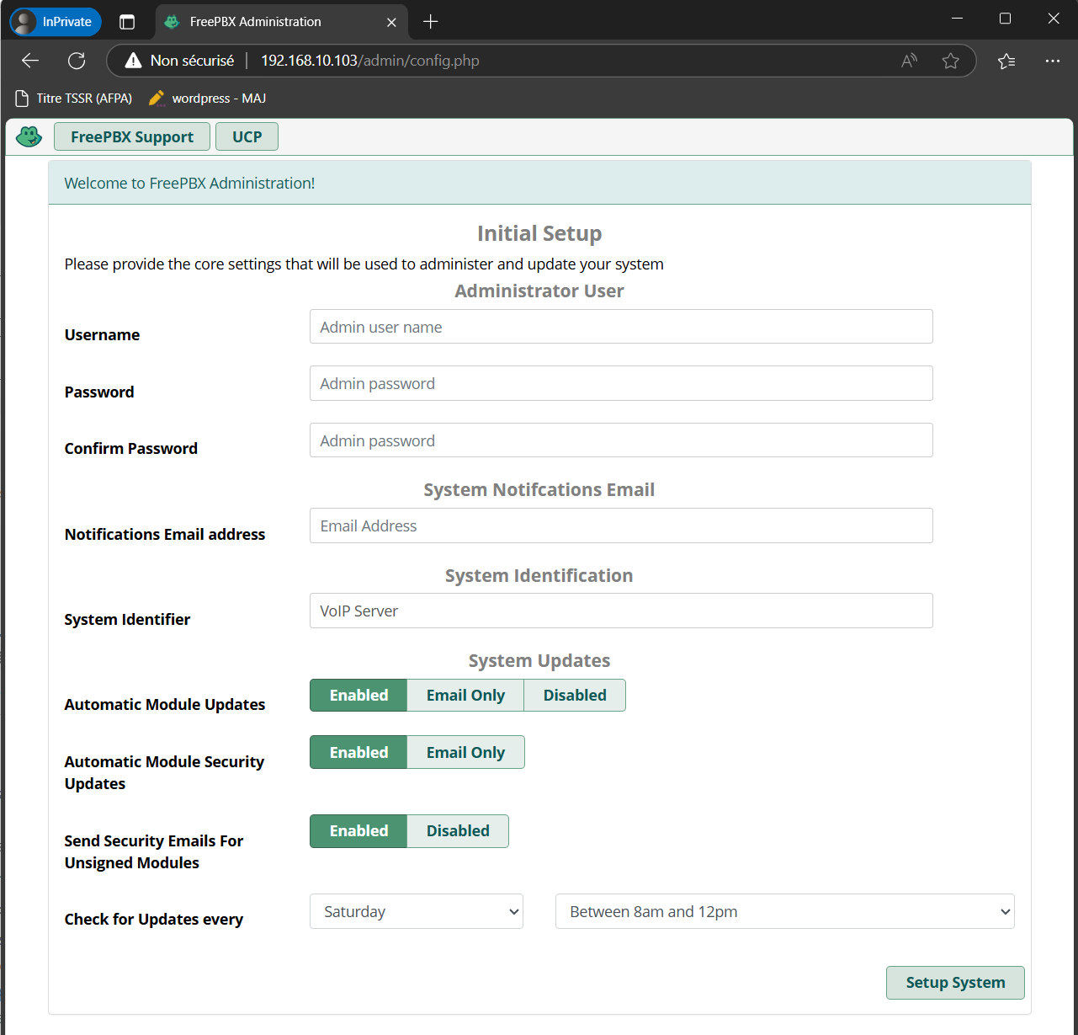This screenshot has width=1078, height=1035.
Task: Open the UCP menu item
Action: point(247,137)
